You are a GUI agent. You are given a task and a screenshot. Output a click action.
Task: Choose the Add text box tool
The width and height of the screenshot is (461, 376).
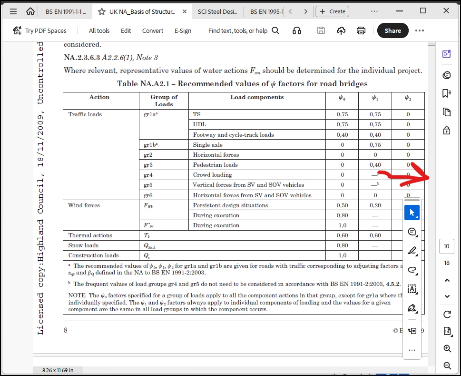tap(412, 289)
